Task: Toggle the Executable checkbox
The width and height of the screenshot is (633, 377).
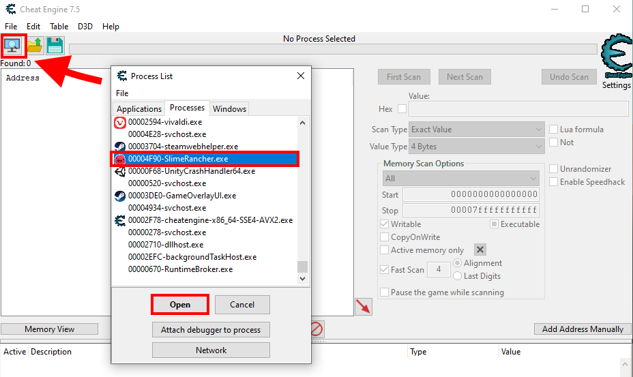Action: [x=494, y=224]
